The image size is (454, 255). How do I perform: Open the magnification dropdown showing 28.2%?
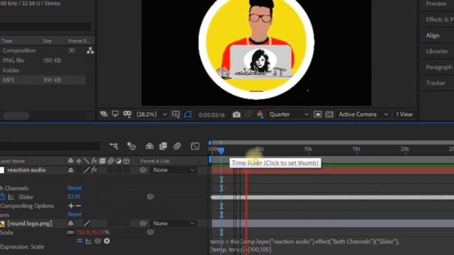[152, 114]
